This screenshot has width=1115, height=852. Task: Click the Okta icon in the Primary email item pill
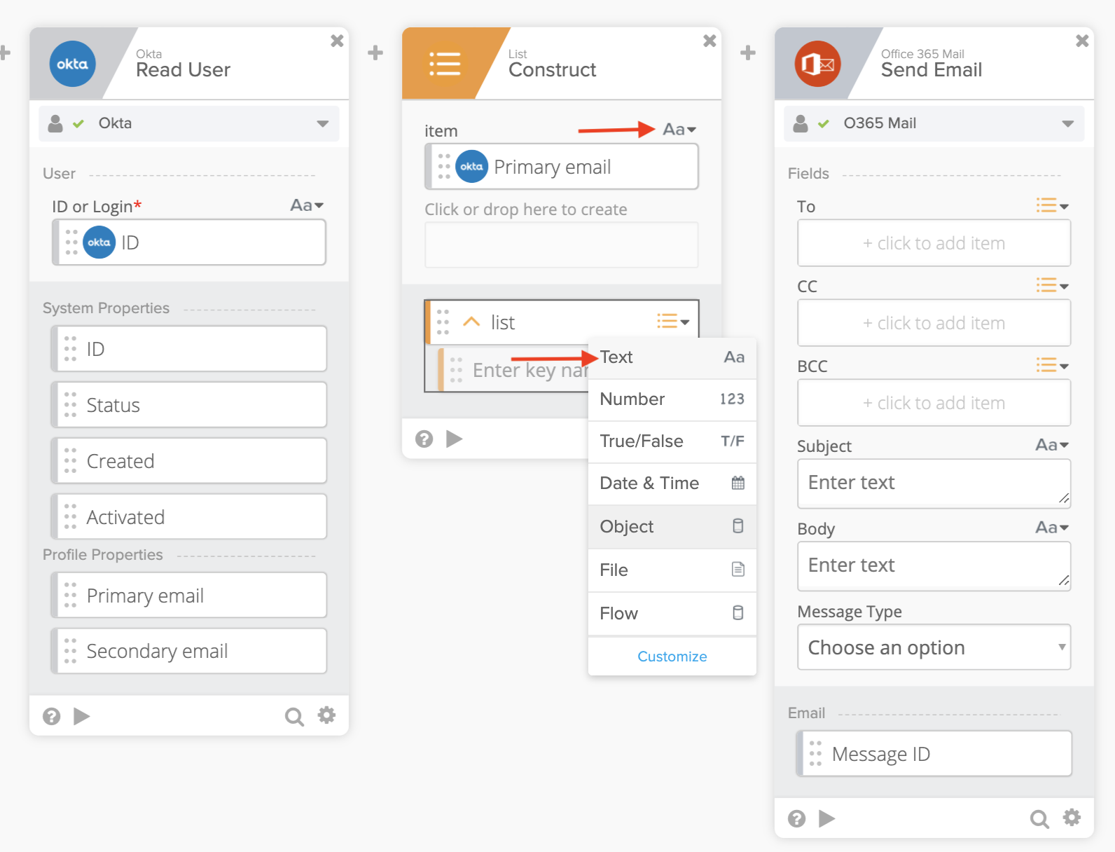pyautogui.click(x=472, y=167)
